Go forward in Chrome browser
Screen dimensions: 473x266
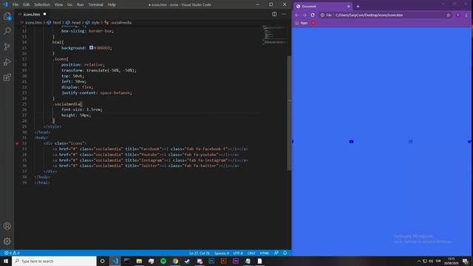(304, 15)
